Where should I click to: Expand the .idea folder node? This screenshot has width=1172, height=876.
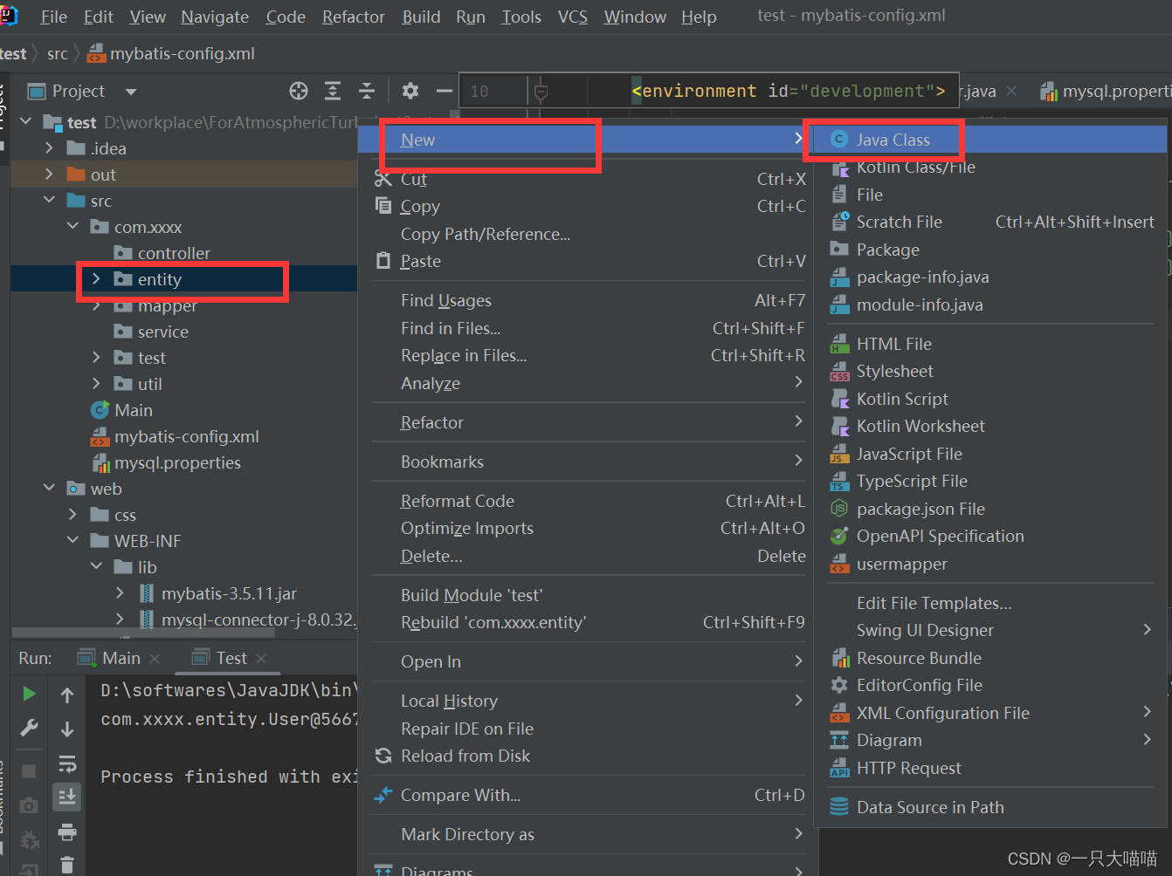coord(50,148)
